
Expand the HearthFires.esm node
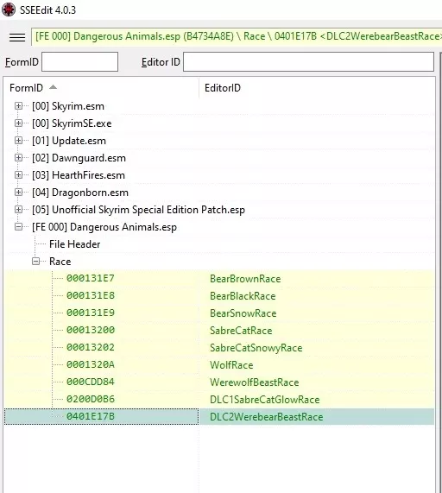(x=18, y=175)
